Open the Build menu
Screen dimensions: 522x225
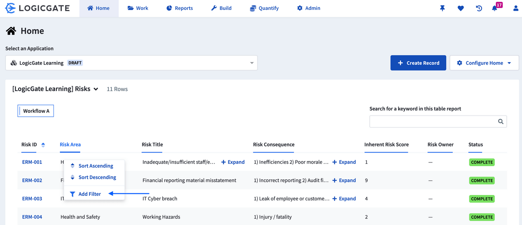(221, 8)
